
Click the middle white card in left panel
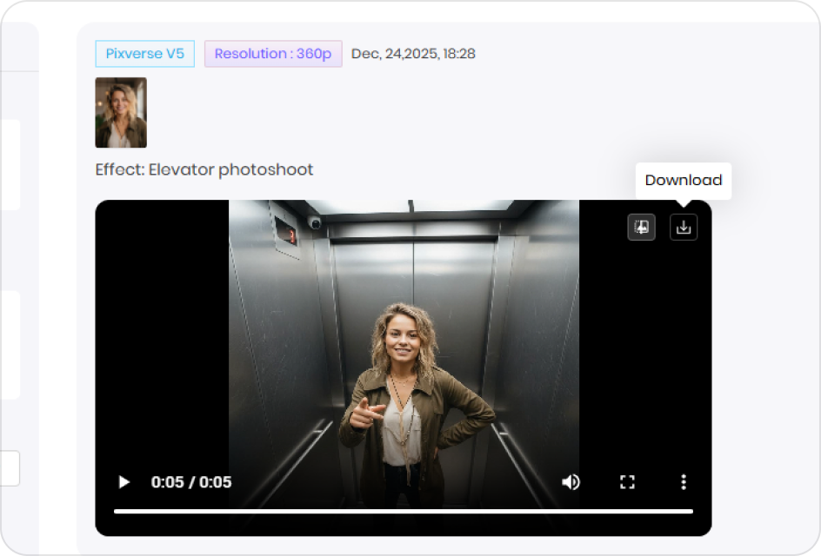[x=10, y=345]
